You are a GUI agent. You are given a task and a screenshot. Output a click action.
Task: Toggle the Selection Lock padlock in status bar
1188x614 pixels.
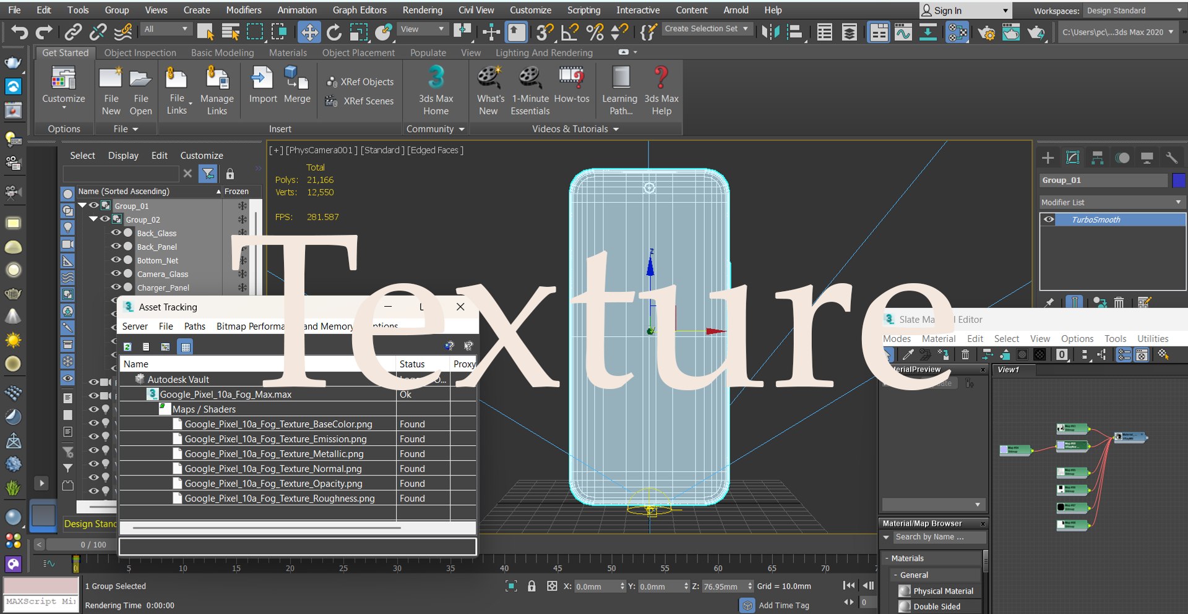tap(532, 586)
